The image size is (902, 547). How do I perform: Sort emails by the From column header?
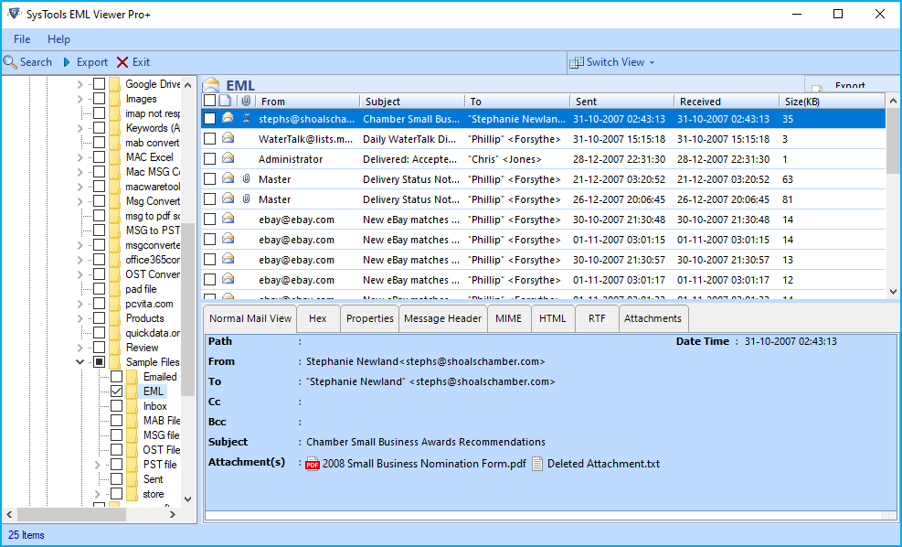[x=308, y=102]
